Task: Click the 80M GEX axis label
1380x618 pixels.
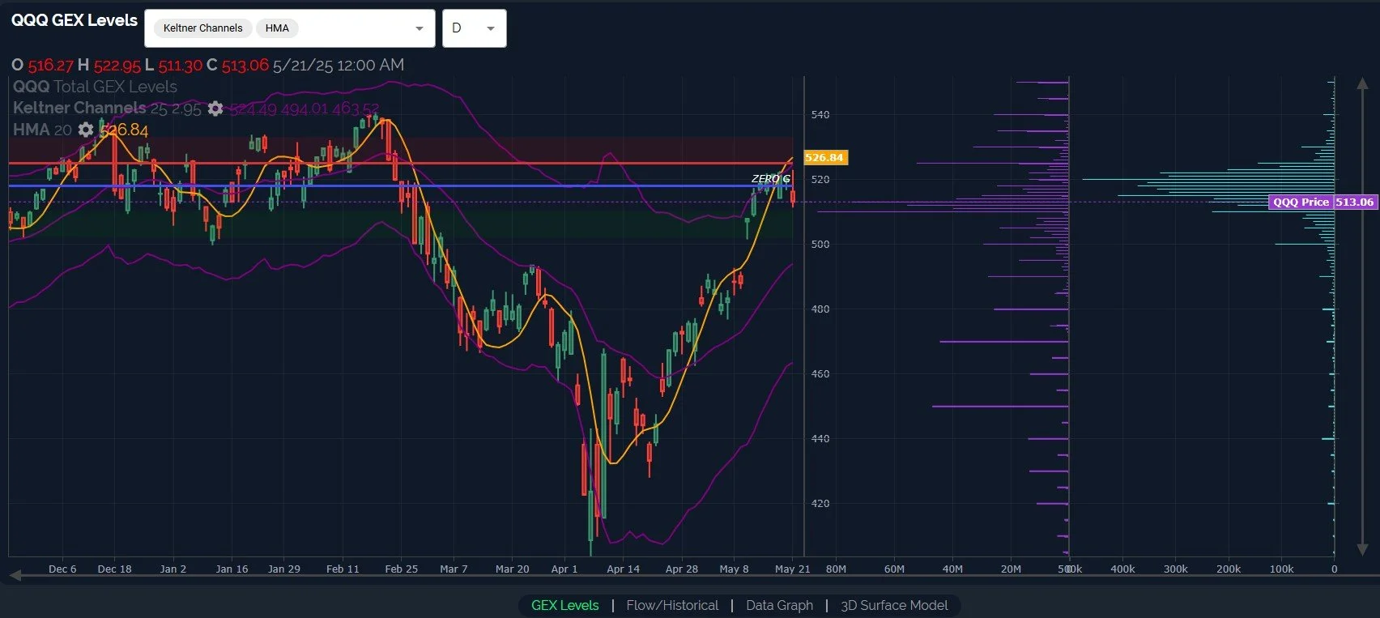Action: tap(836, 569)
